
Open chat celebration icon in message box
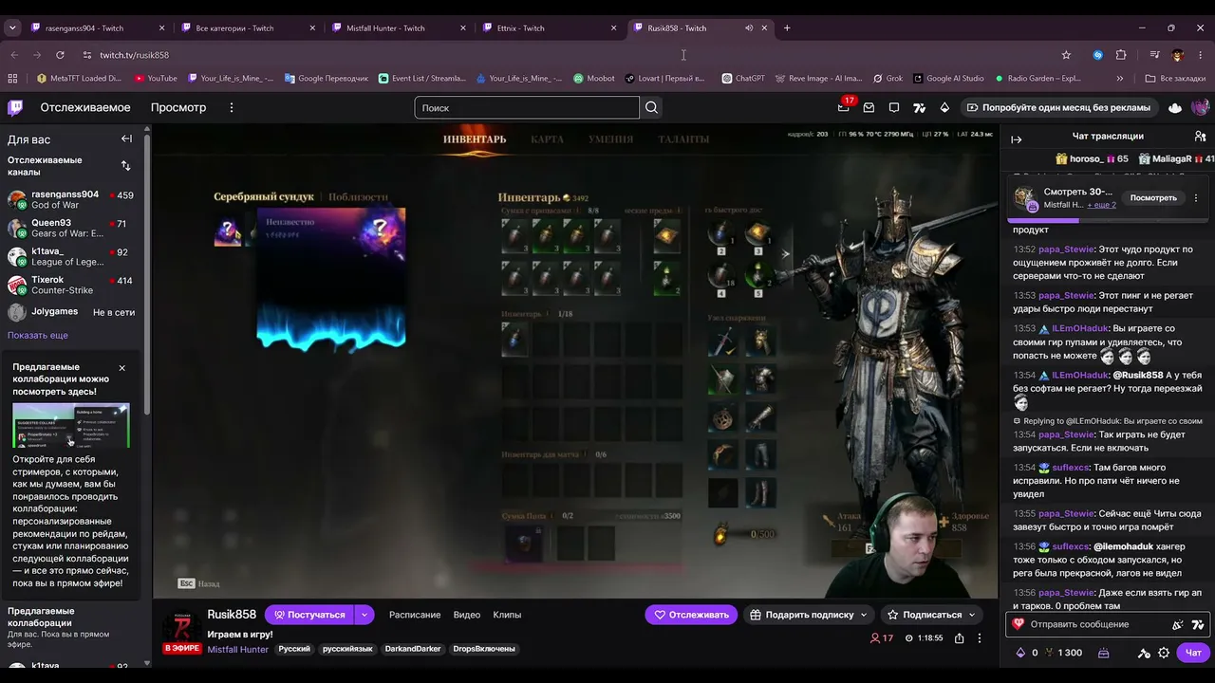[1178, 624]
